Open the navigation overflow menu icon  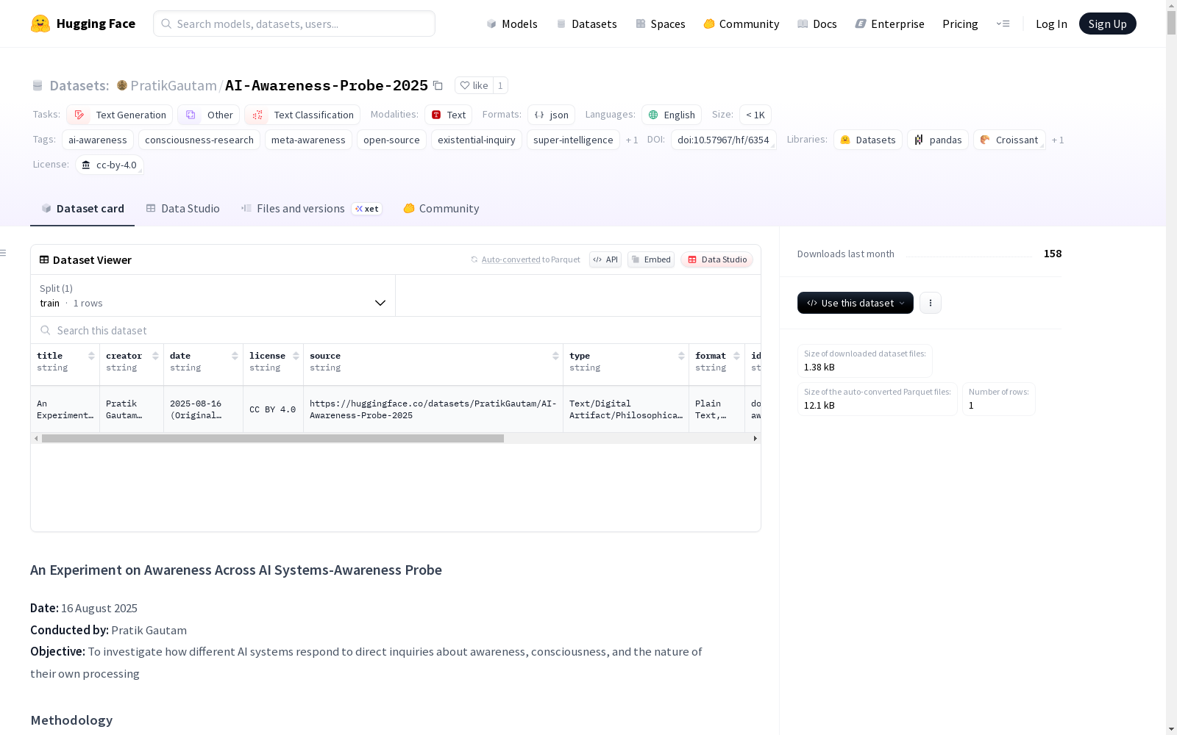coord(1003,24)
